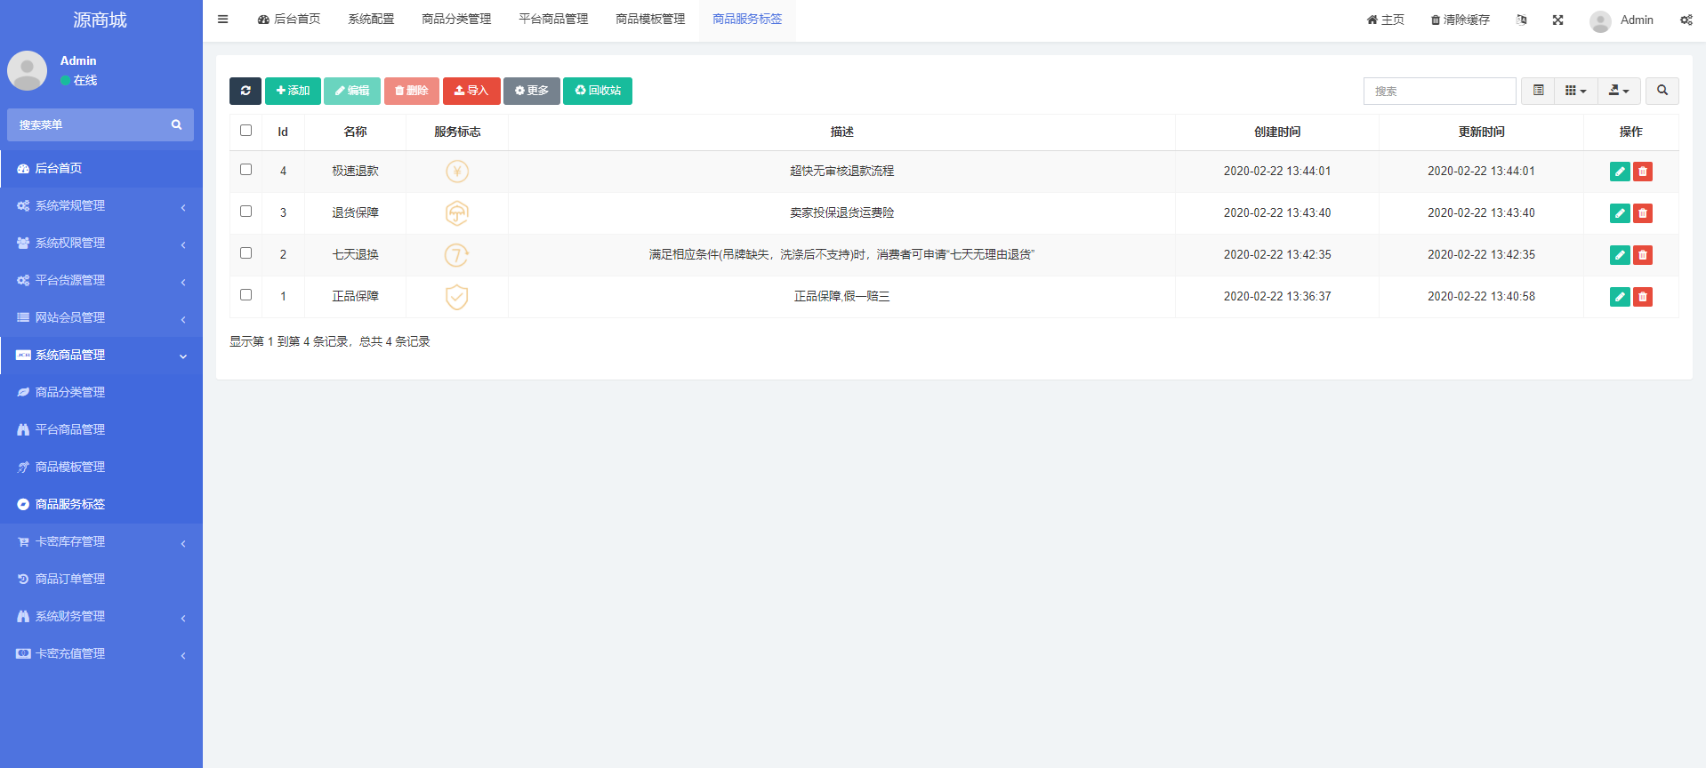Switch to 商品模板管理 tab
The height and width of the screenshot is (768, 1706).
point(650,20)
